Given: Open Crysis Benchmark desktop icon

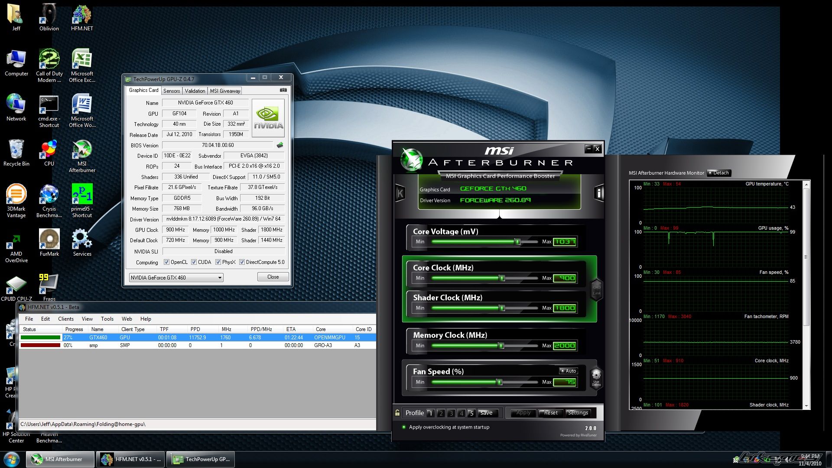Looking at the screenshot, I should (x=49, y=201).
